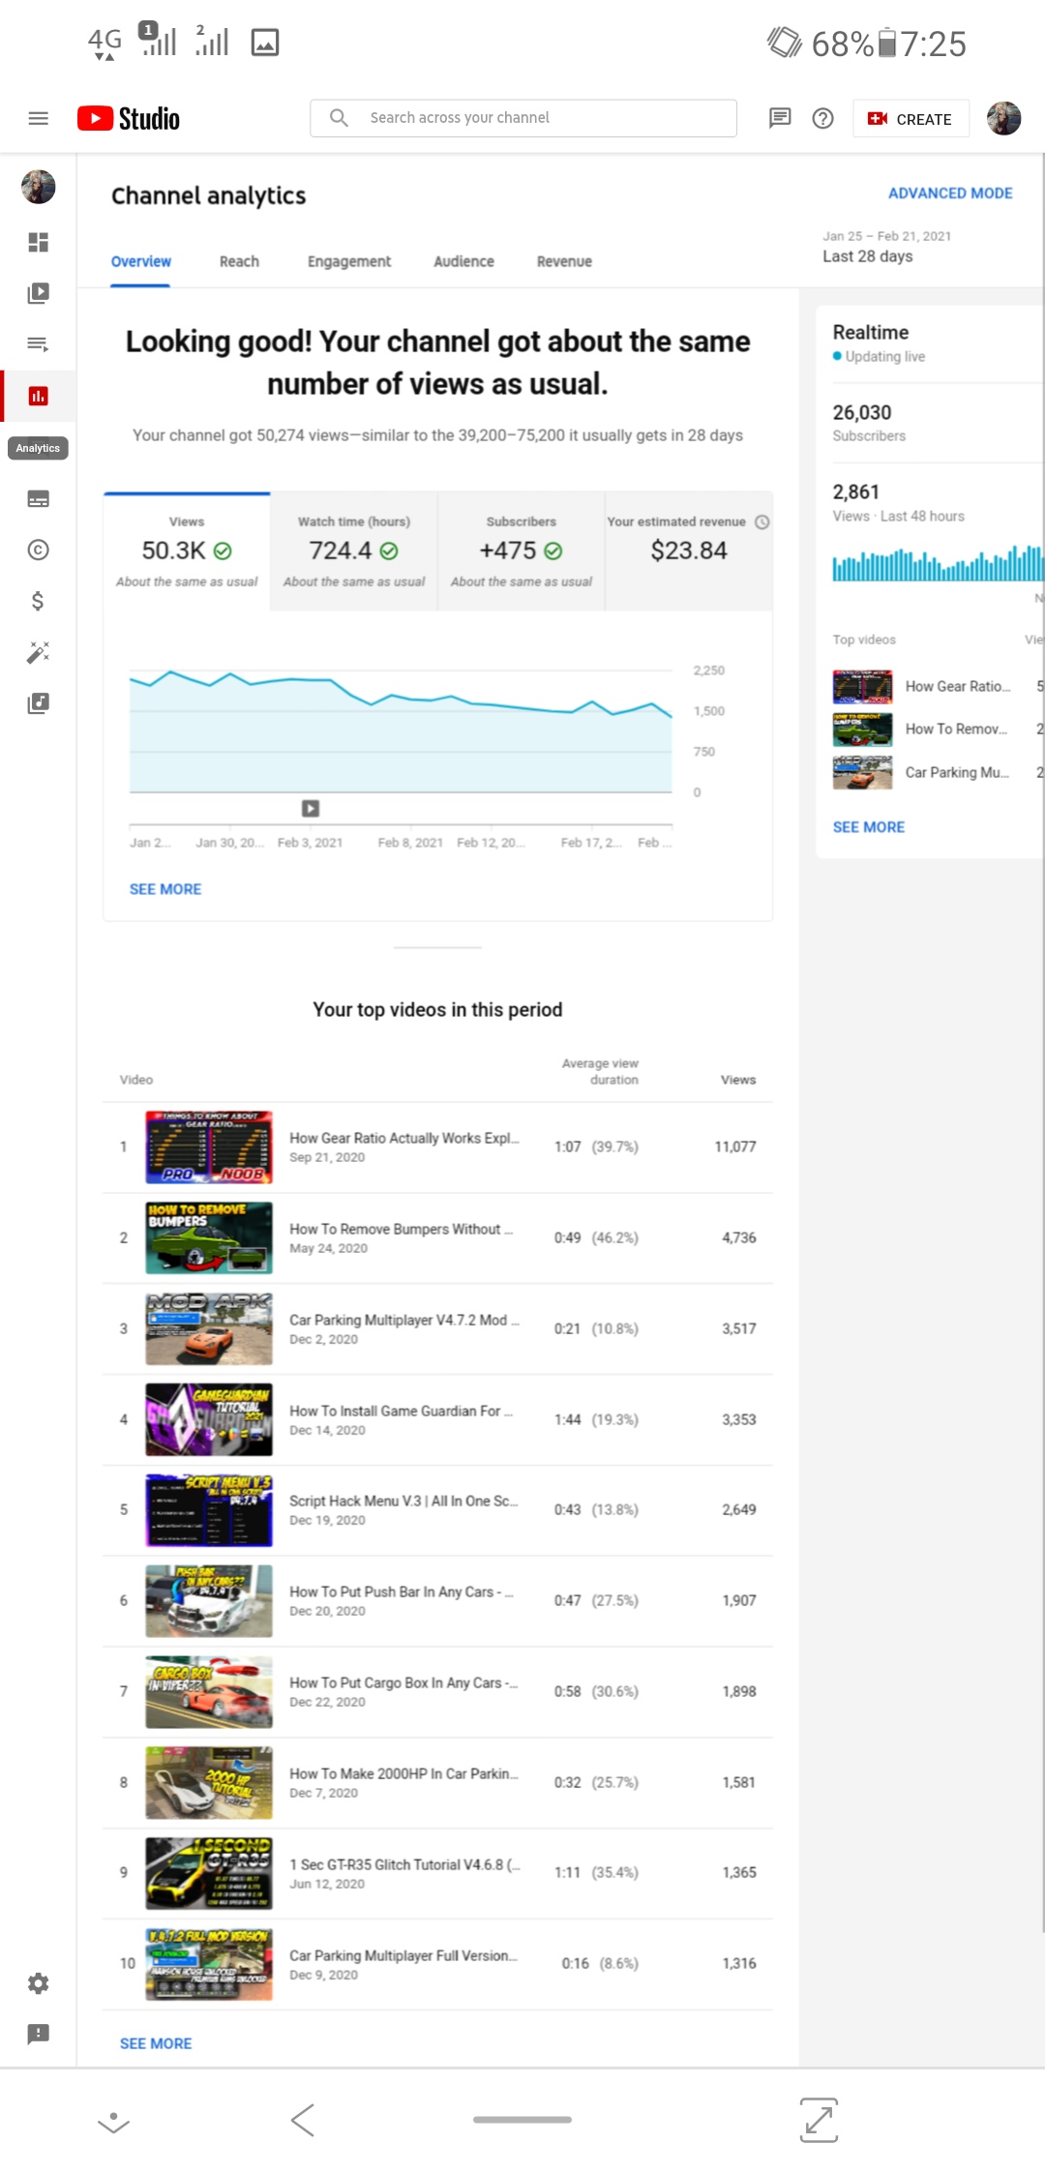Click SEE MORE under views chart
This screenshot has height=2173, width=1045.
(x=165, y=889)
